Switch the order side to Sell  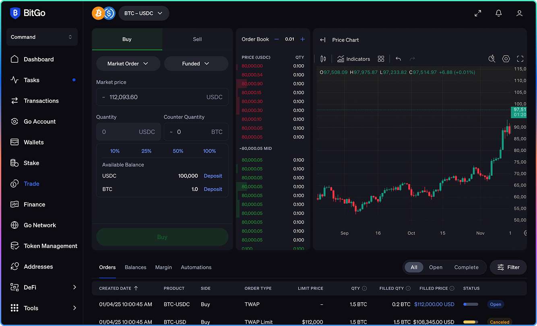pyautogui.click(x=197, y=39)
